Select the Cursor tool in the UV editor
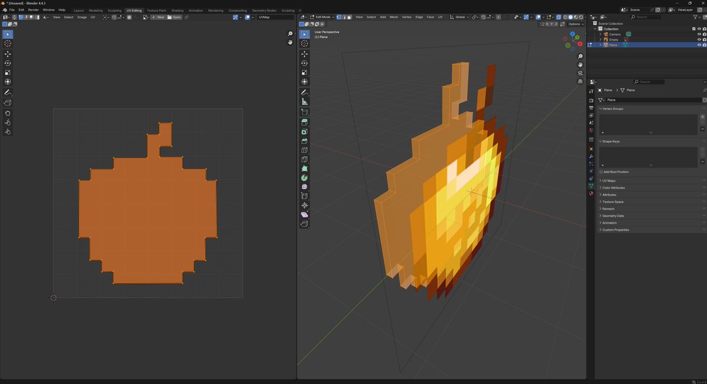 coord(8,44)
